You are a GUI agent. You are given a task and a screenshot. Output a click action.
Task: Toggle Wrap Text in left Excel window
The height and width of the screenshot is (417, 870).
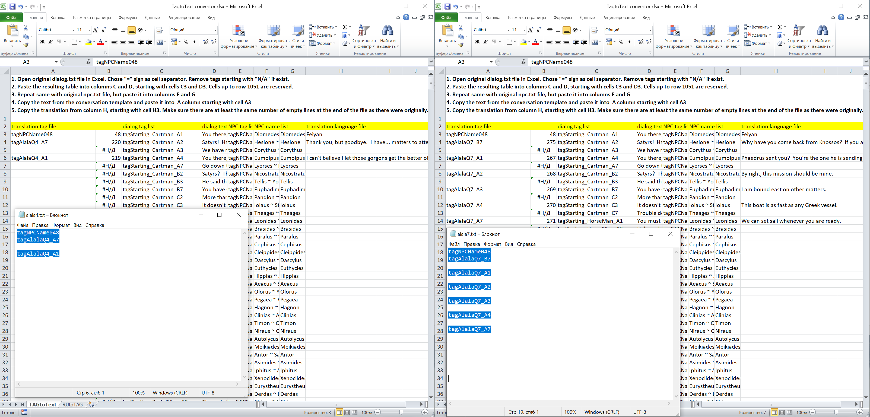pyautogui.click(x=160, y=30)
